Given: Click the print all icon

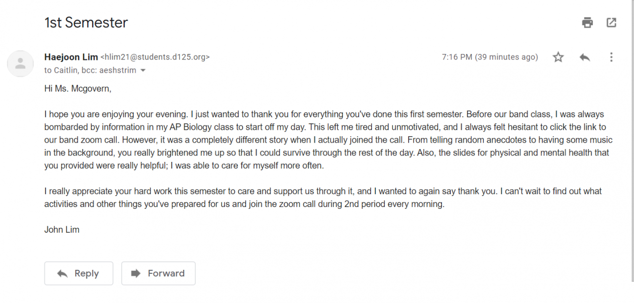Looking at the screenshot, I should point(587,23).
